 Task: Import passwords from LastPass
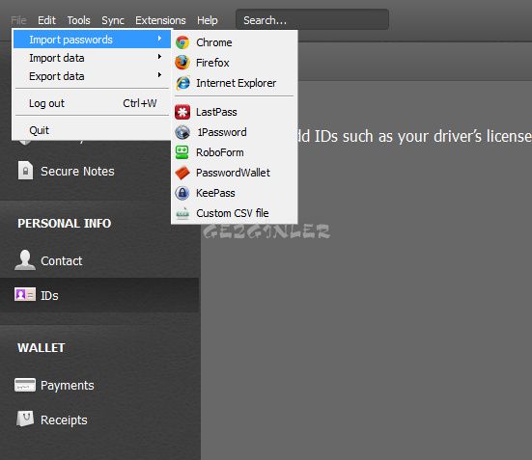[234, 112]
